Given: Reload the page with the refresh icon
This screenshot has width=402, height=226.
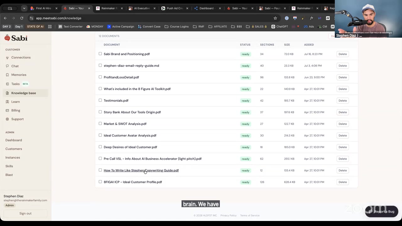Looking at the screenshot, I should (22, 18).
